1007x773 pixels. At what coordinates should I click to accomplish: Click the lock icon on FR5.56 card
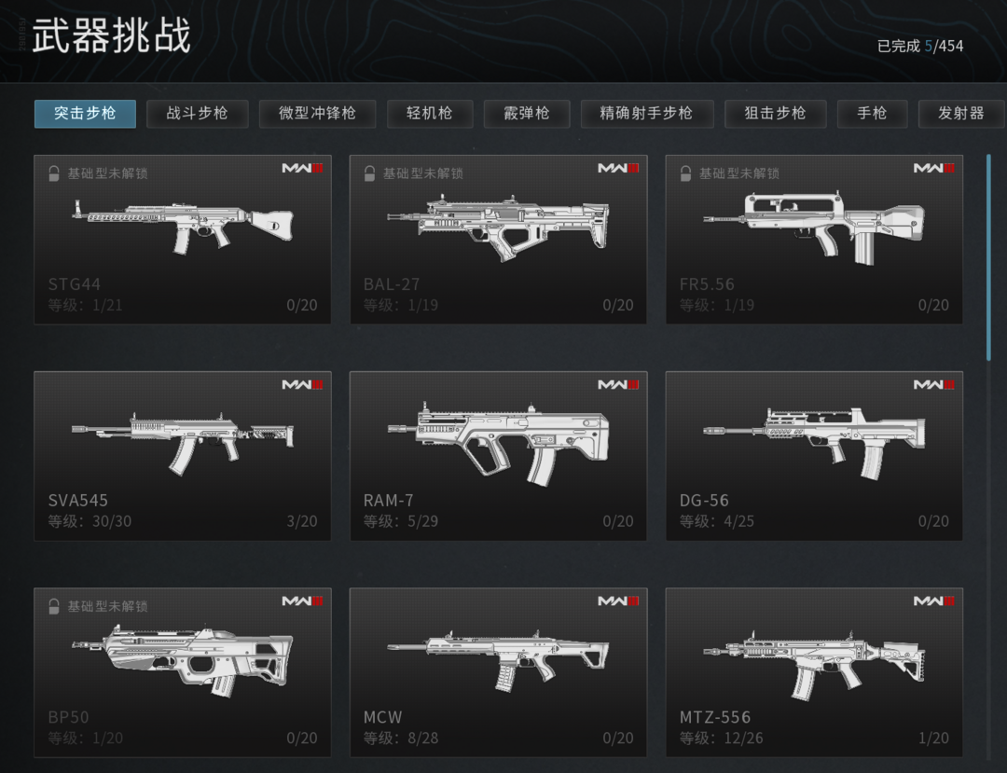coord(685,173)
